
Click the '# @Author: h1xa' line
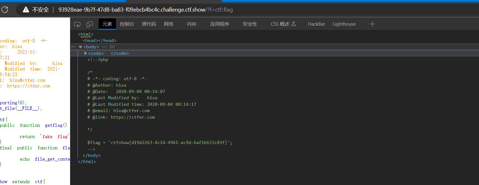107,85
